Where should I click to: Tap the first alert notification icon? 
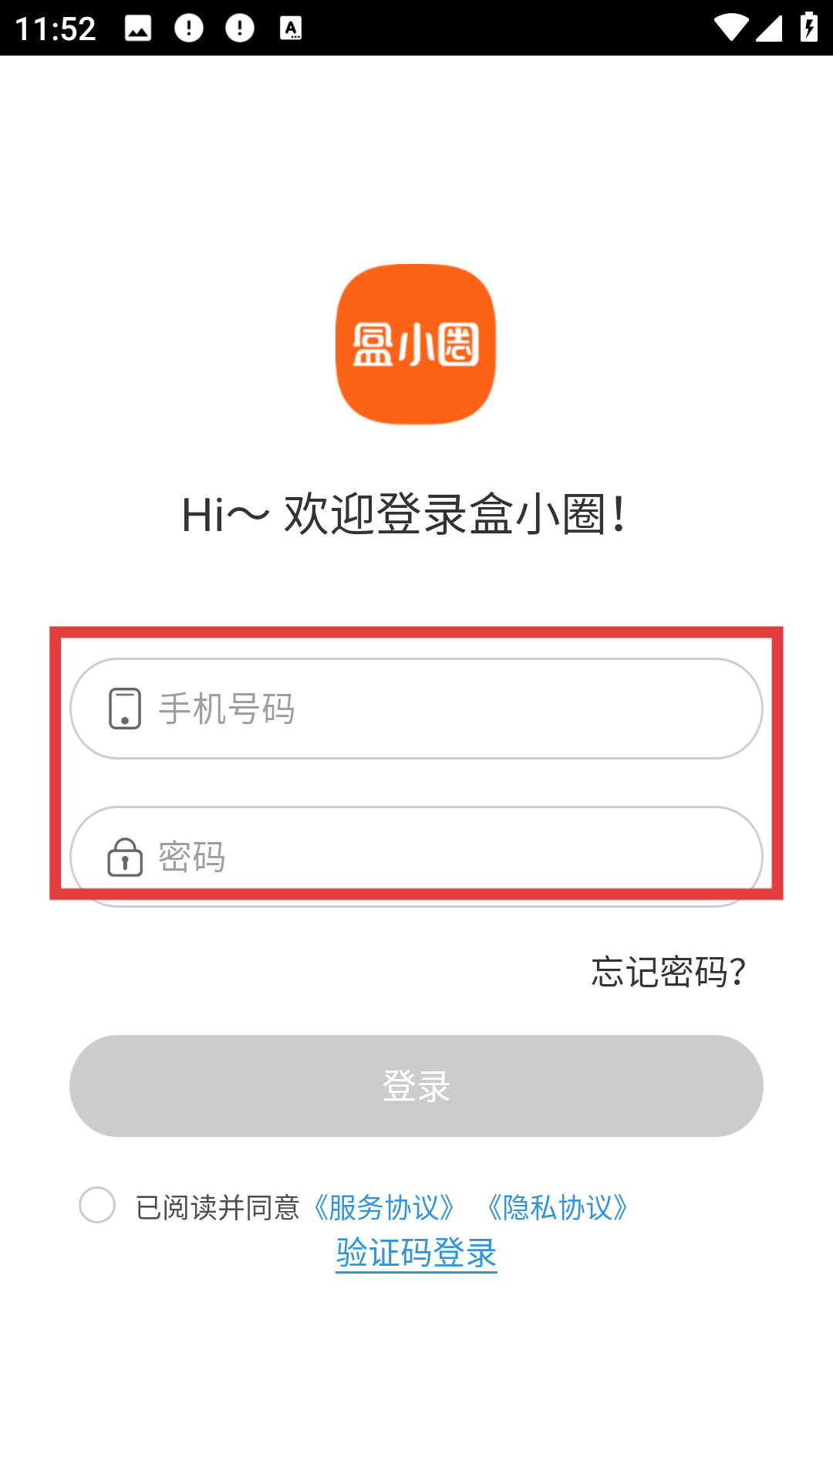189,29
